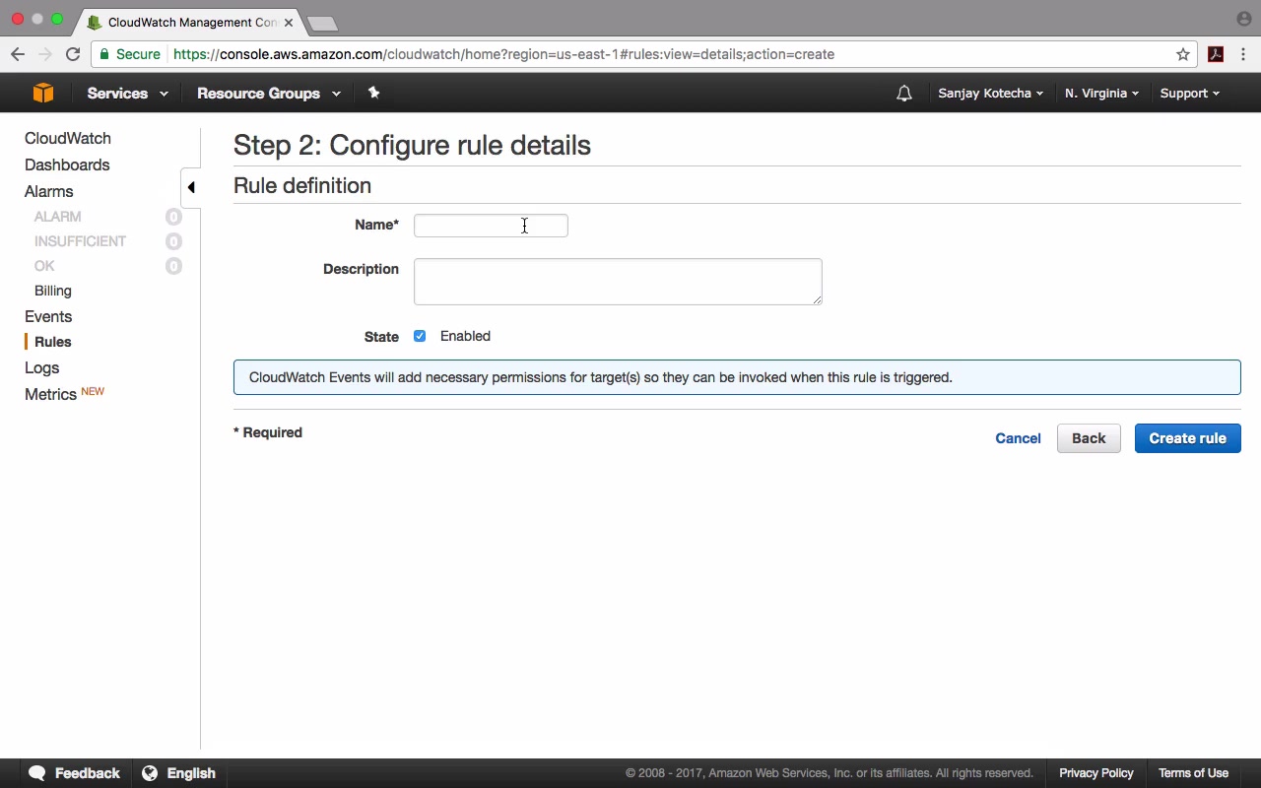
Task: Open the Support dropdown menu
Action: (x=1189, y=94)
